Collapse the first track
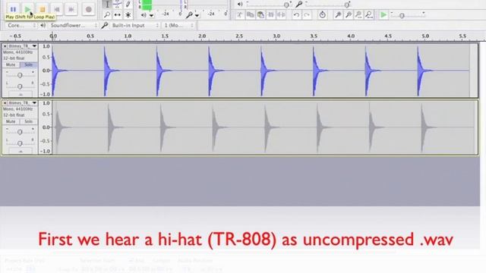This screenshot has width=486, height=273. [21, 94]
